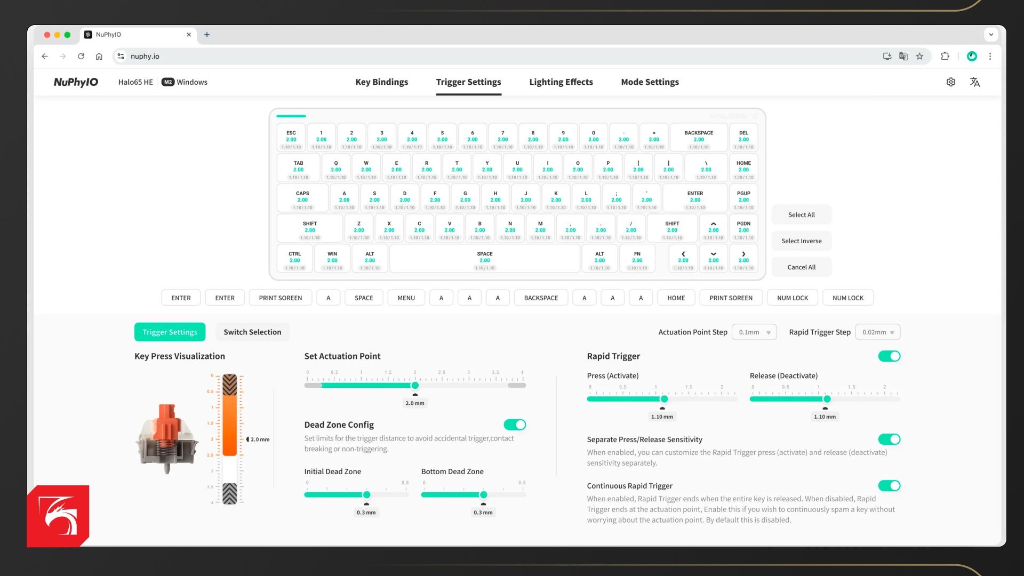Disable the Rapid Trigger toggle
This screenshot has width=1024, height=576.
(x=889, y=356)
